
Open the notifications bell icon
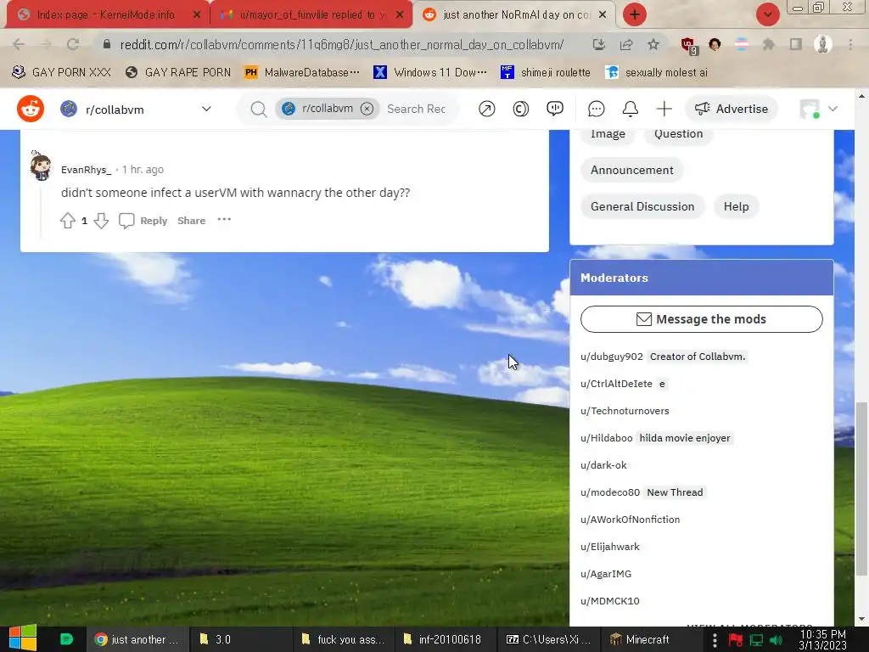(631, 109)
